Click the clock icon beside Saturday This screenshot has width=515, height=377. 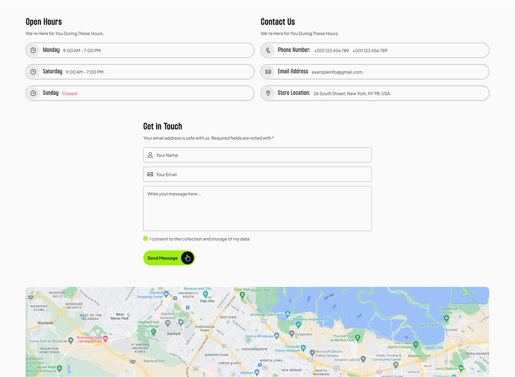click(33, 72)
